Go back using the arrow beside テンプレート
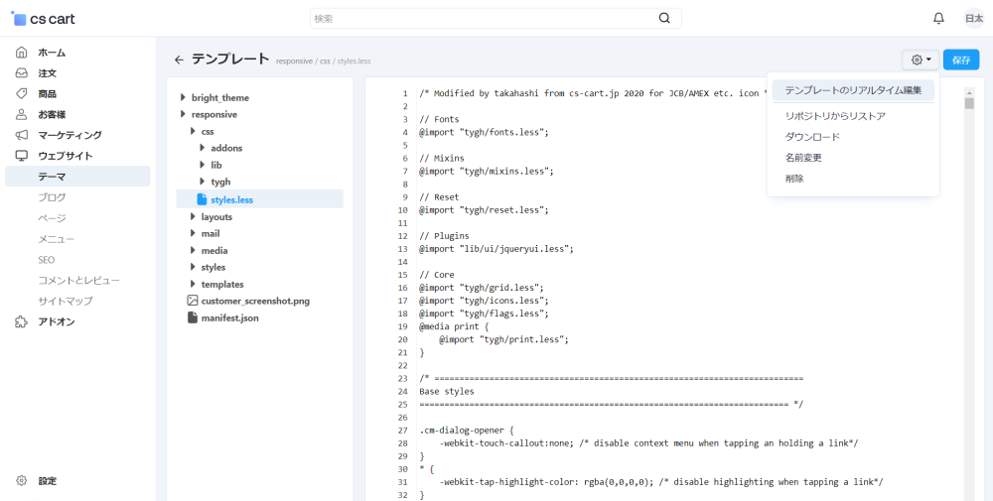 tap(179, 61)
